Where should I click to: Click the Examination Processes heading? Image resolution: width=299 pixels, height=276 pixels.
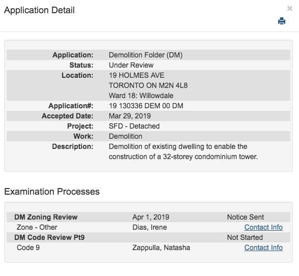click(52, 192)
